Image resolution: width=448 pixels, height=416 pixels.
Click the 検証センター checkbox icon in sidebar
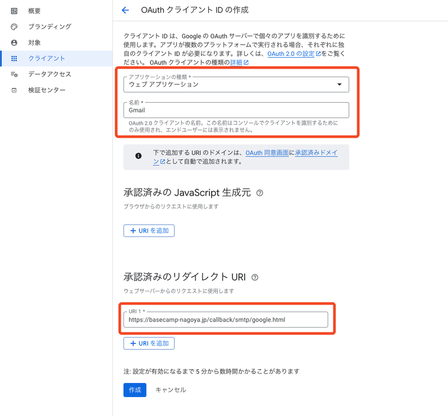tap(14, 90)
